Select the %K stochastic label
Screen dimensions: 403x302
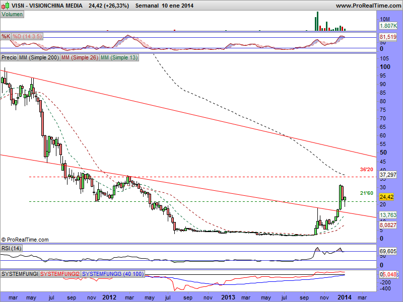tap(6, 36)
